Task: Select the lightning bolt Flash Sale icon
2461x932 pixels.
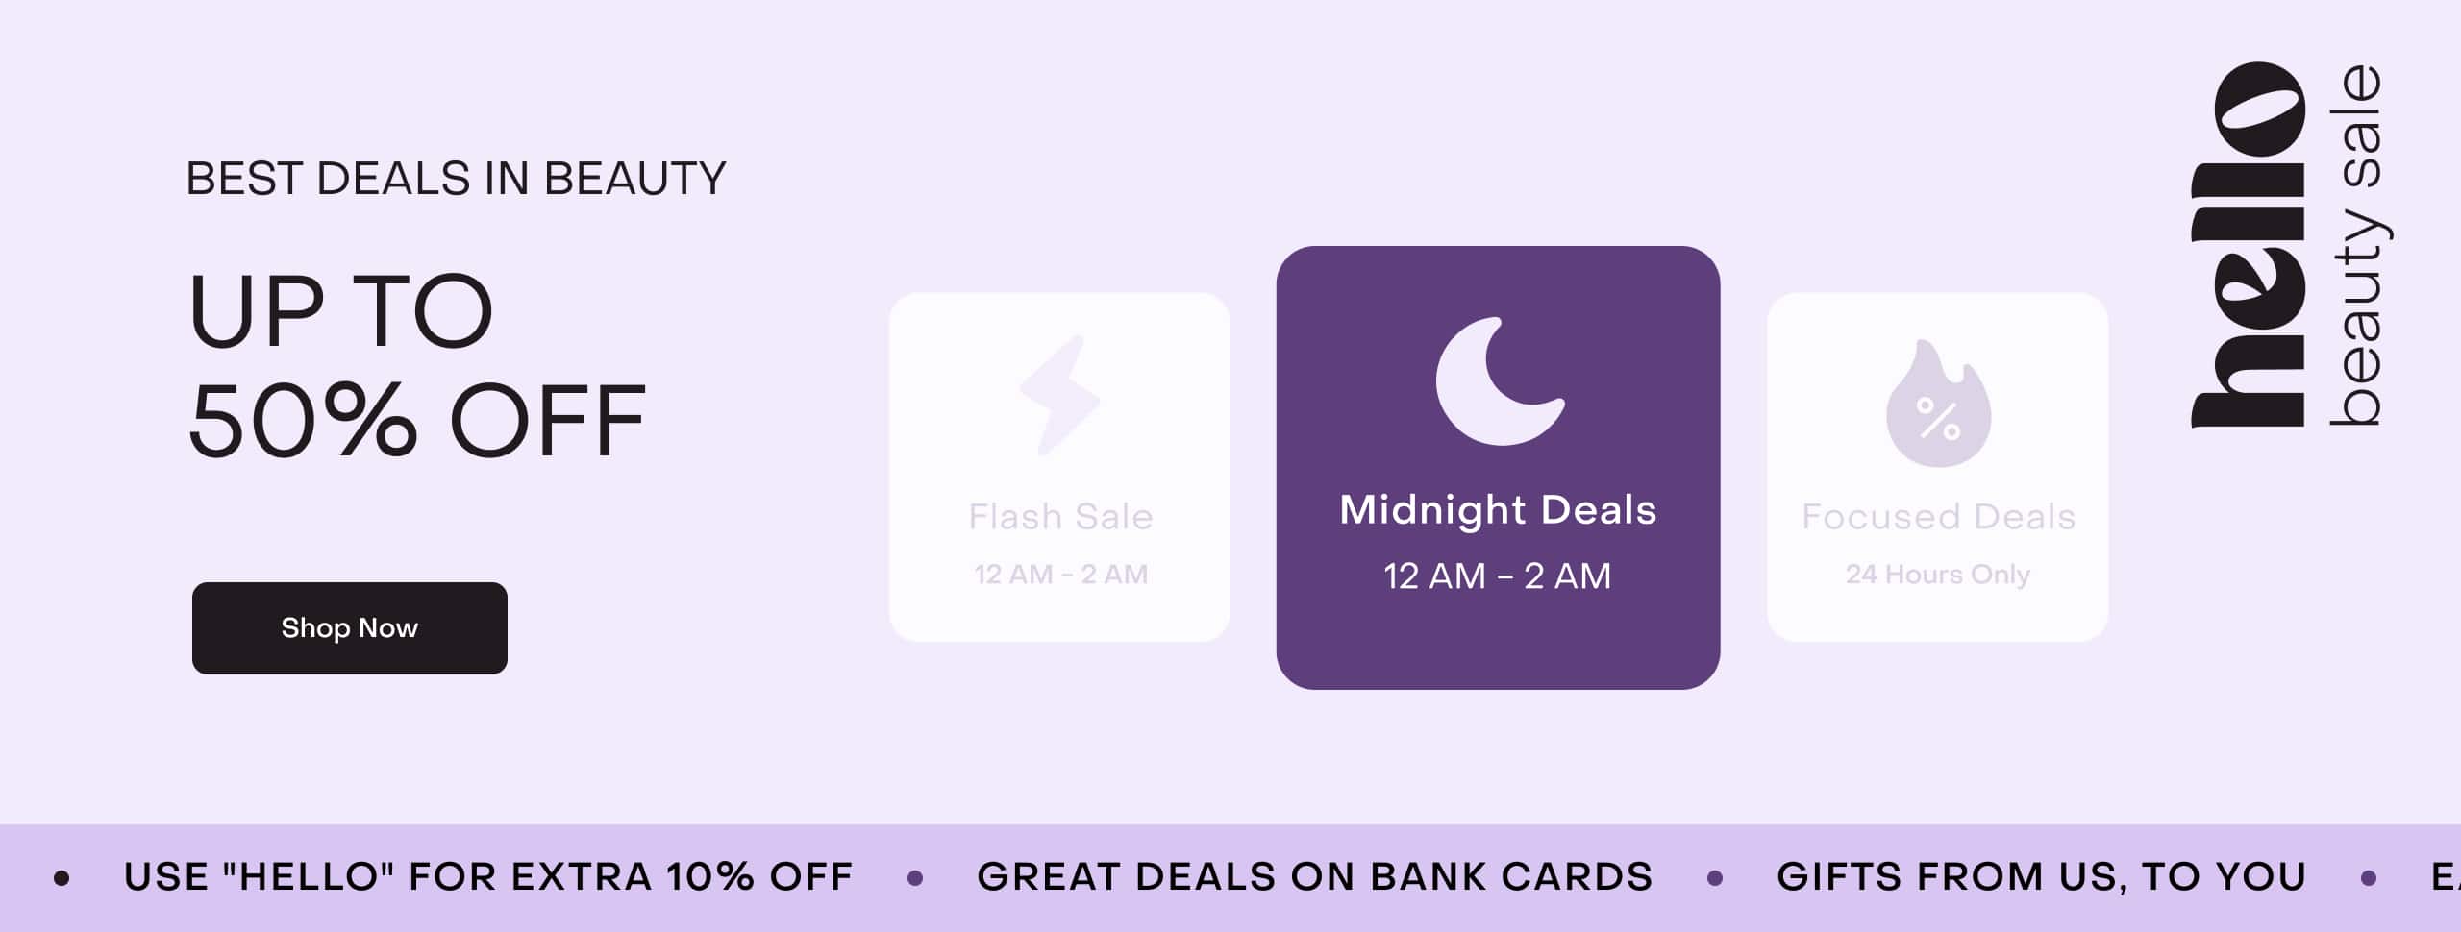Action: [x=1059, y=395]
